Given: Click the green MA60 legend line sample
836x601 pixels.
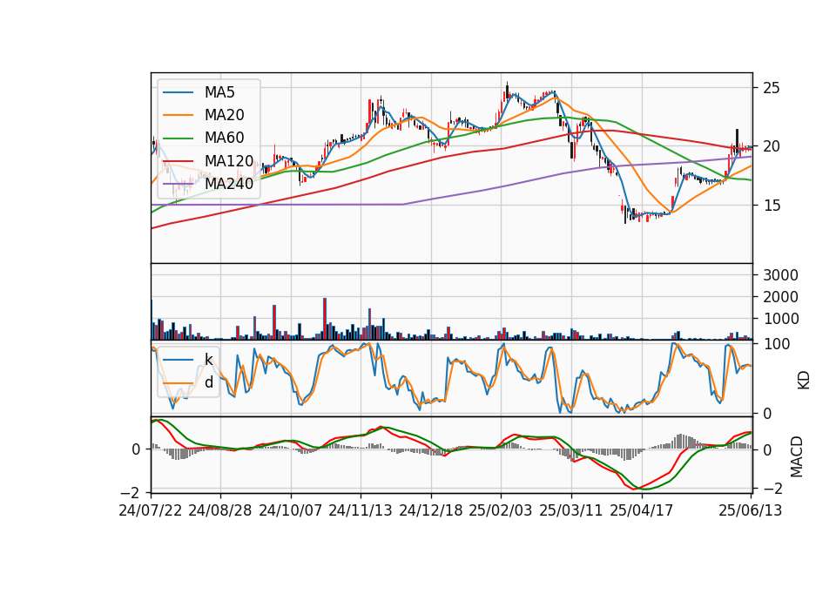Looking at the screenshot, I should tap(178, 138).
